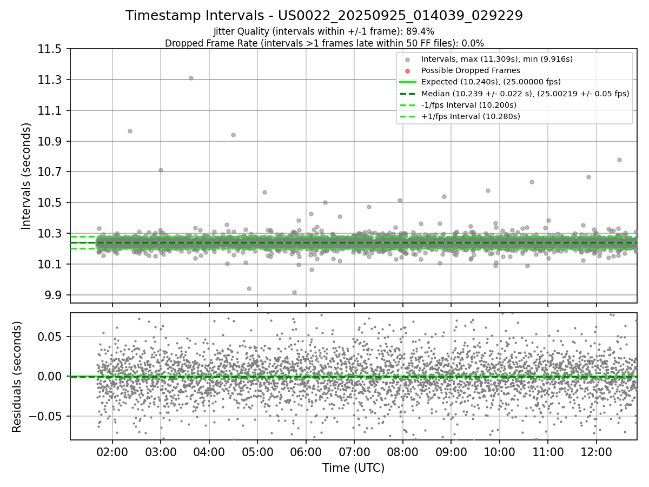Click the "Jitter Quality" 89.4% subtitle line
Image resolution: width=649 pixels, height=487 pixels.
tap(324, 31)
